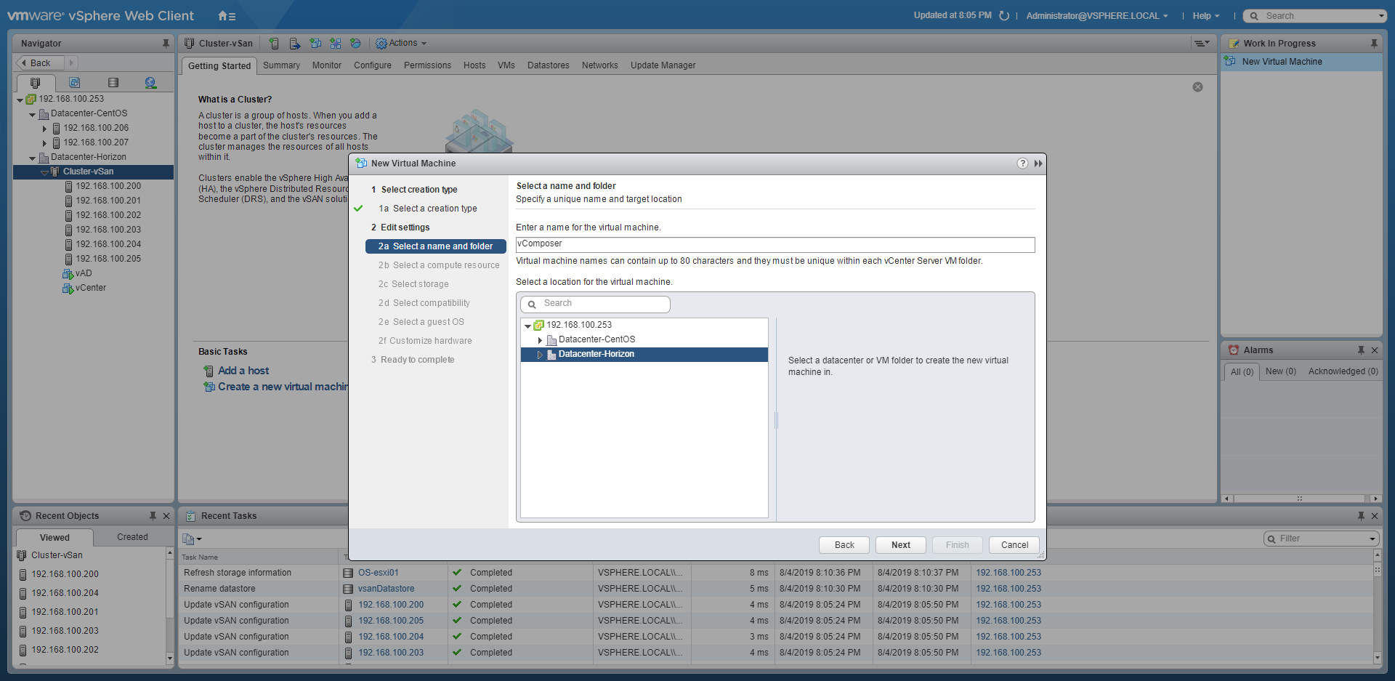Open the Actions dropdown menu
This screenshot has width=1395, height=681.
pyautogui.click(x=401, y=44)
